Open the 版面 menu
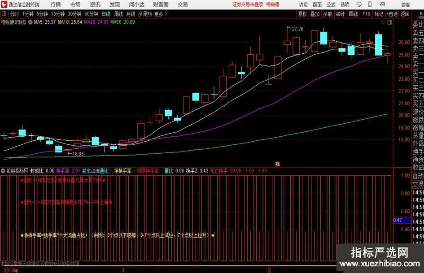Image resolution: width=424 pixels, height=273 pixels. point(317,4)
